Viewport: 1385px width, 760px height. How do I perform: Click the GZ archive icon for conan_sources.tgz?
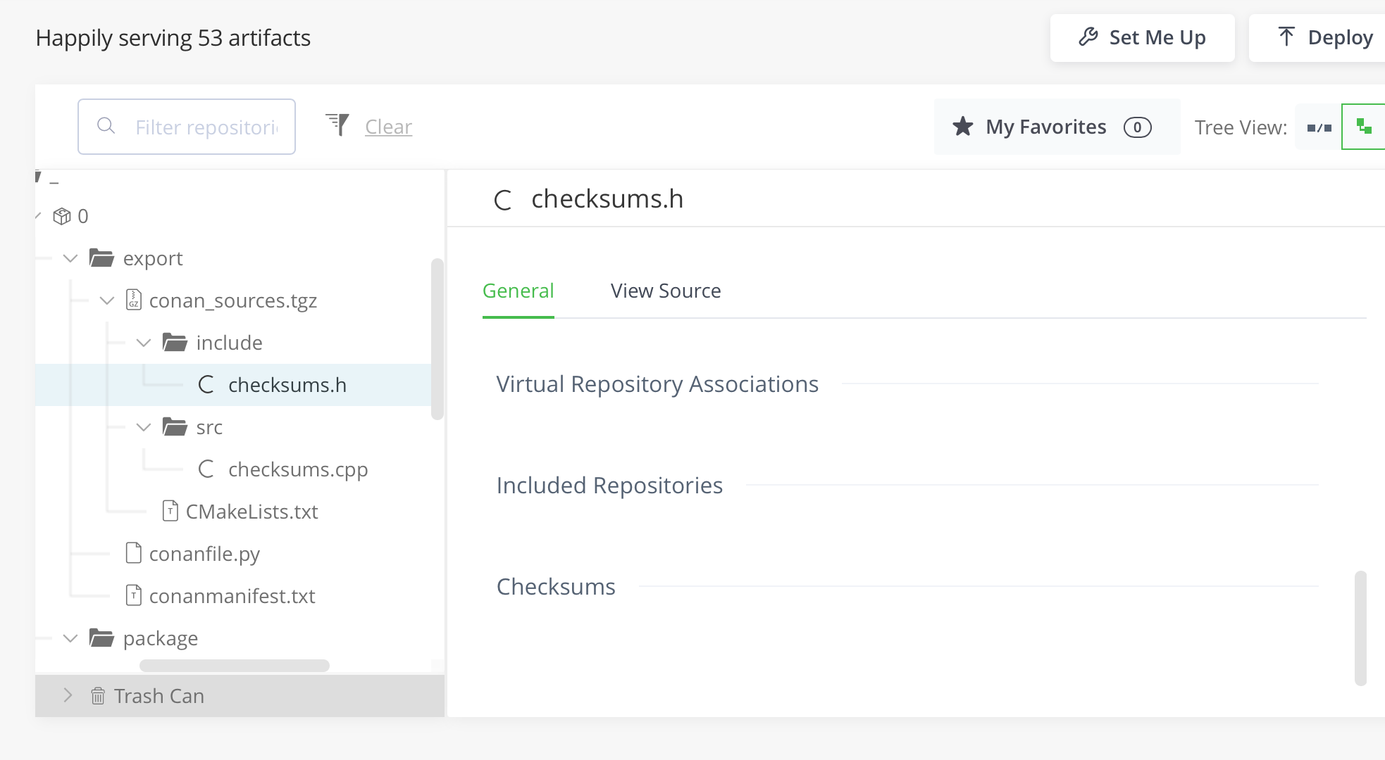[132, 300]
